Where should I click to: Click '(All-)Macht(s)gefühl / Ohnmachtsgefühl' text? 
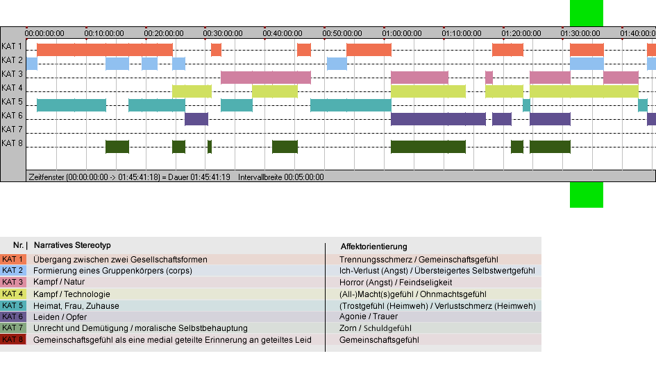pos(413,294)
